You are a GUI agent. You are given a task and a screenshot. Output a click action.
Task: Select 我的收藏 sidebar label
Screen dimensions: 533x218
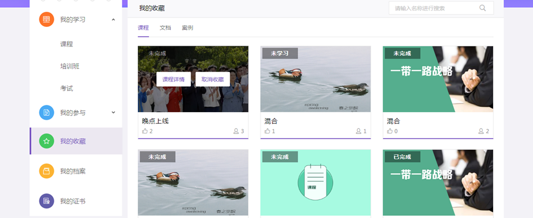(x=73, y=141)
